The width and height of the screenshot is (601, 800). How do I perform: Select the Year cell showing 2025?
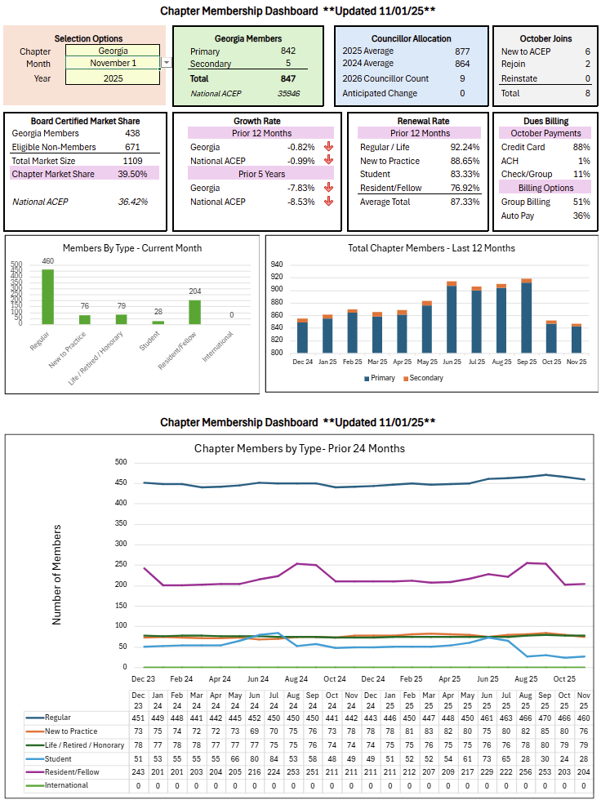coord(113,78)
